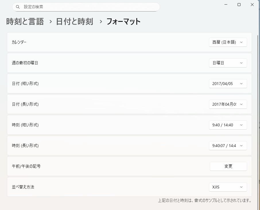Expand the 時刻 (長い形式) dropdown
This screenshot has width=260, height=210.
point(228,146)
